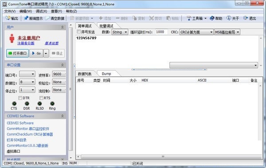266x168 pixels.
Task: Open the 停止位 dropdown
Action: (x=27, y=90)
